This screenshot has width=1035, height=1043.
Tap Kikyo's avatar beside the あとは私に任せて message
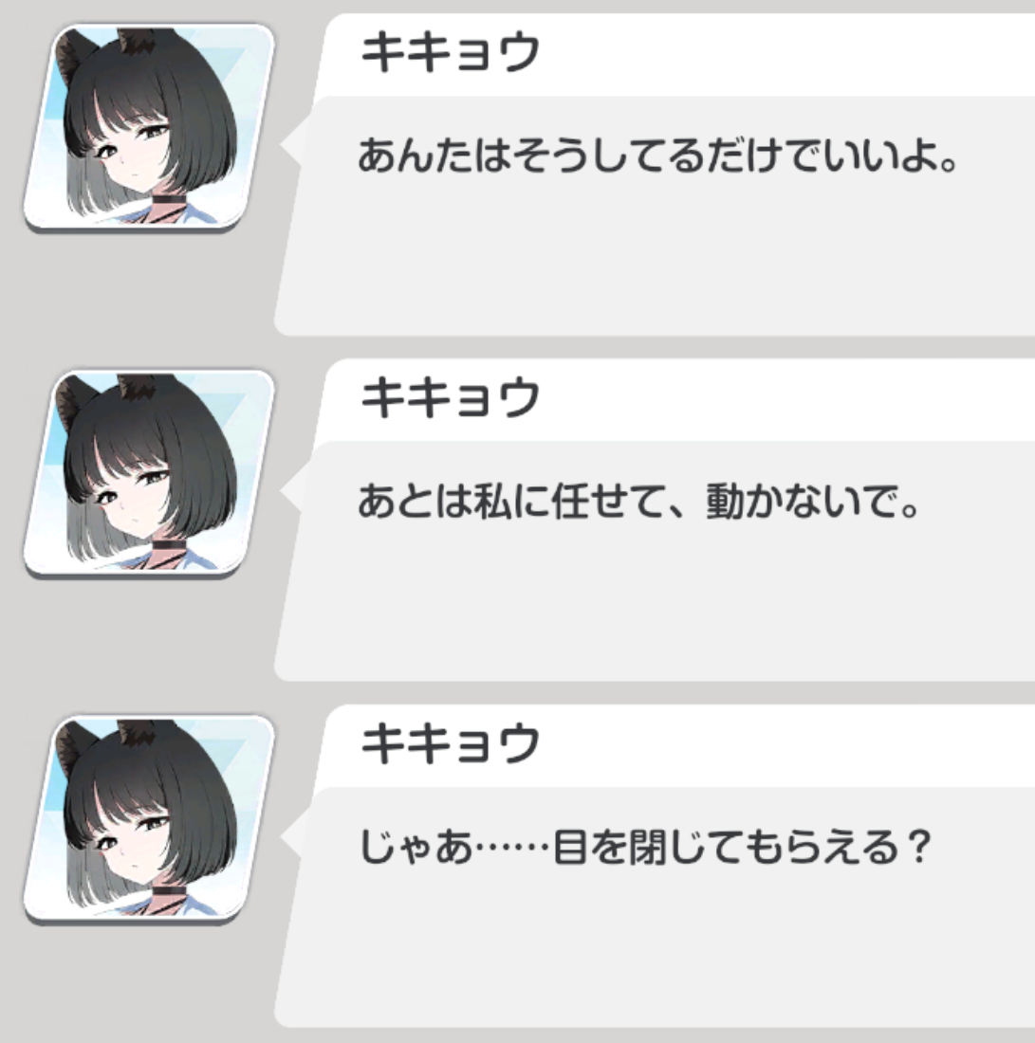pos(149,473)
